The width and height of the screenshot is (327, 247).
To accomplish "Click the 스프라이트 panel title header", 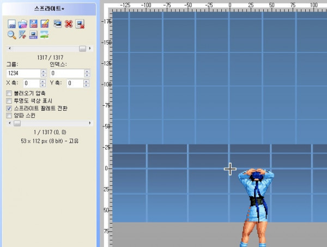I will coord(49,9).
